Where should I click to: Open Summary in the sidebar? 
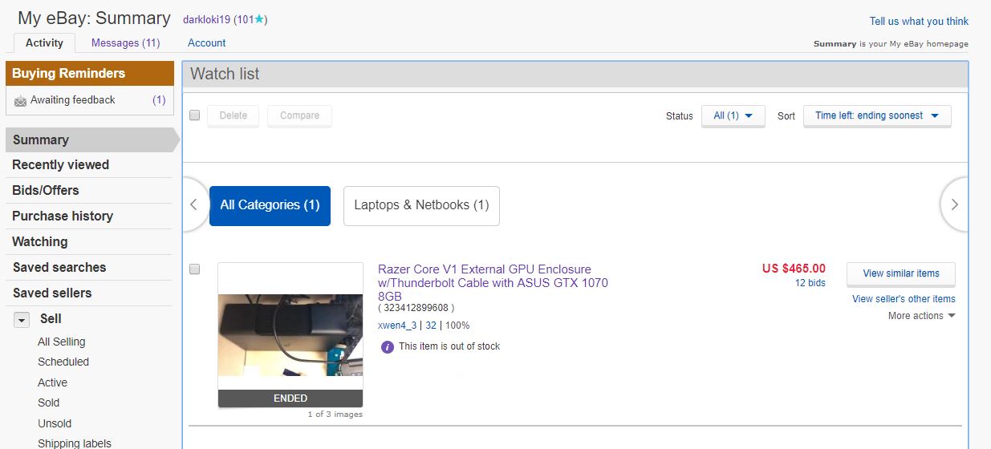(x=88, y=140)
